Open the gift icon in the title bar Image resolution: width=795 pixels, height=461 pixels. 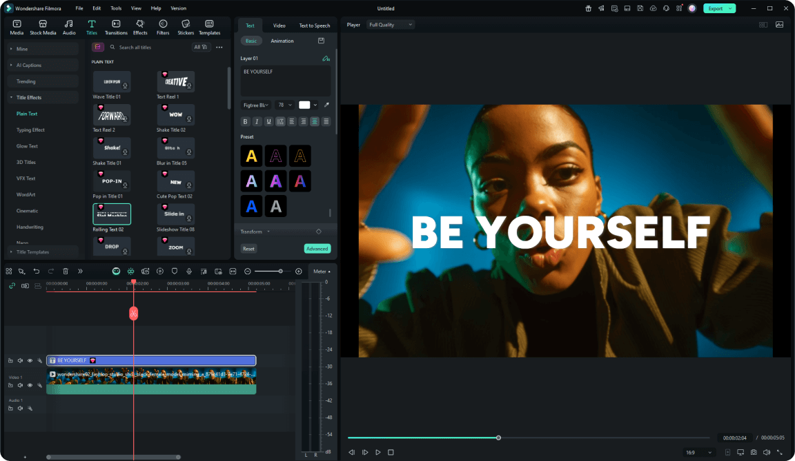(588, 8)
